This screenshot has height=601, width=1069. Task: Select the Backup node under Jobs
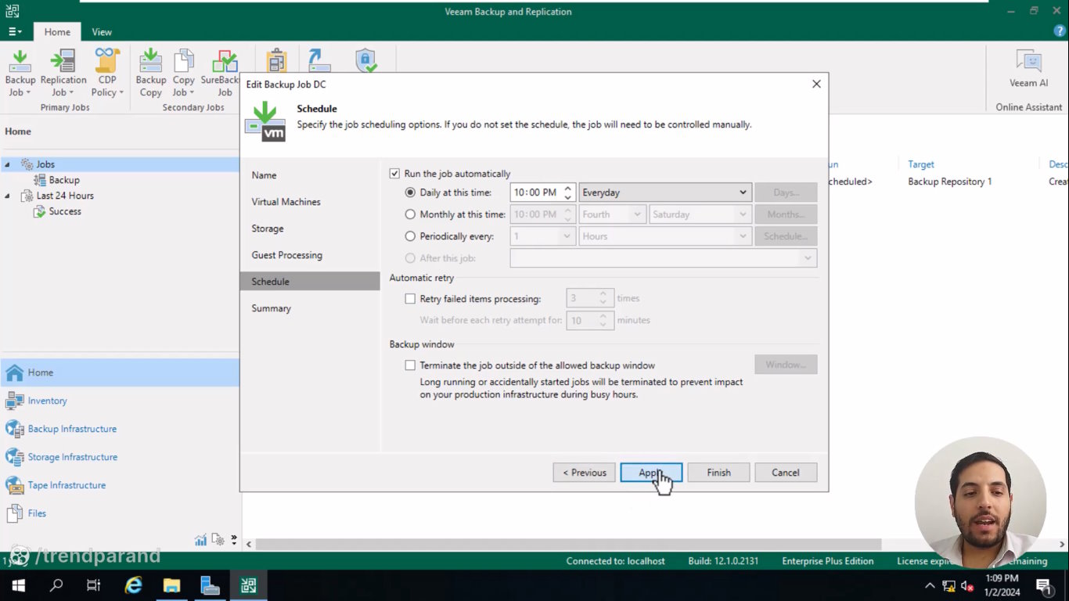click(64, 180)
